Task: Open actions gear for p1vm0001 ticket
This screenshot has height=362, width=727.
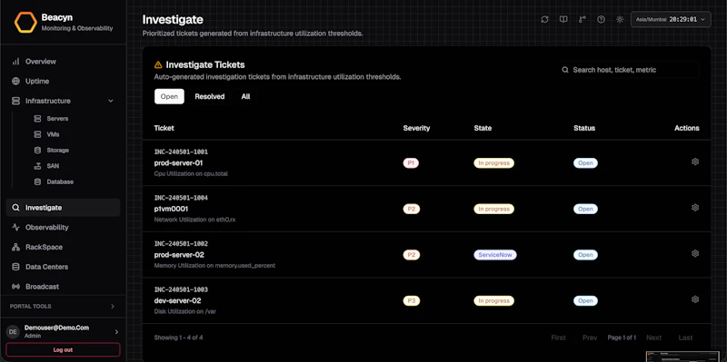Action: click(695, 208)
